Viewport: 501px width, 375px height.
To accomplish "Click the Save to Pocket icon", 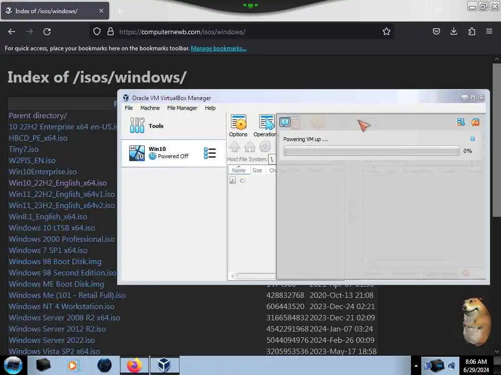I will (436, 31).
